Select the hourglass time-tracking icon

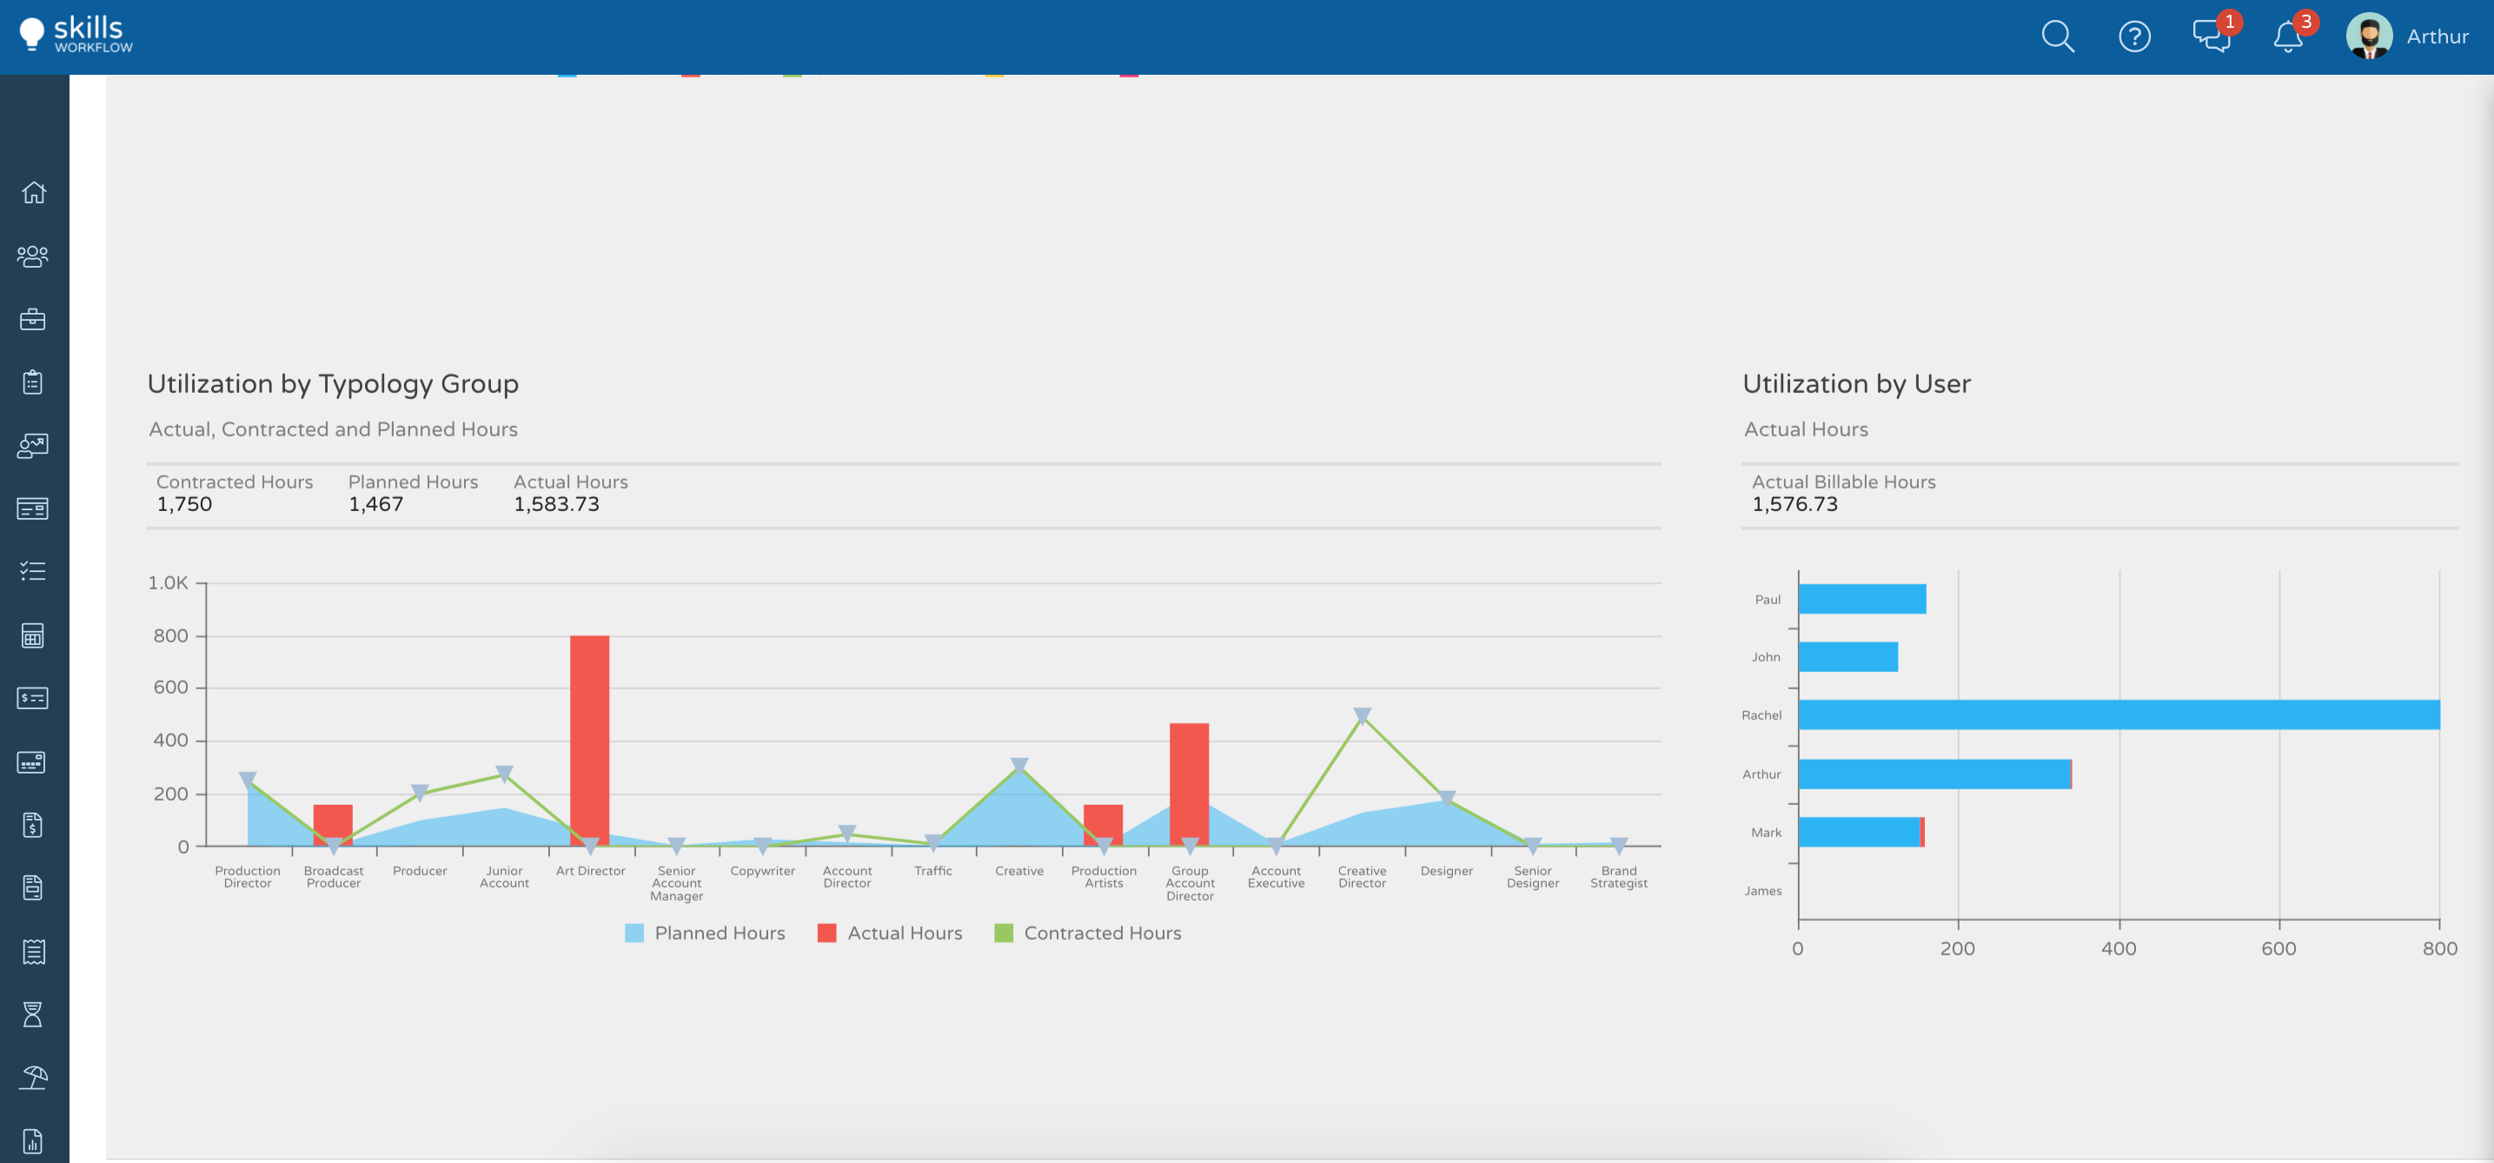[33, 1013]
